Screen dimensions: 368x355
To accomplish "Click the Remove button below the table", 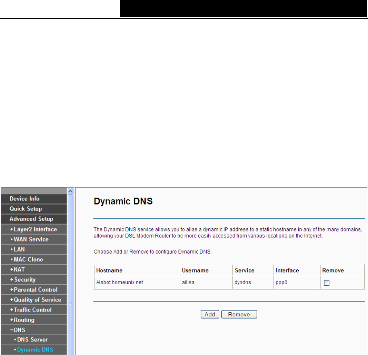I will pyautogui.click(x=239, y=314).
